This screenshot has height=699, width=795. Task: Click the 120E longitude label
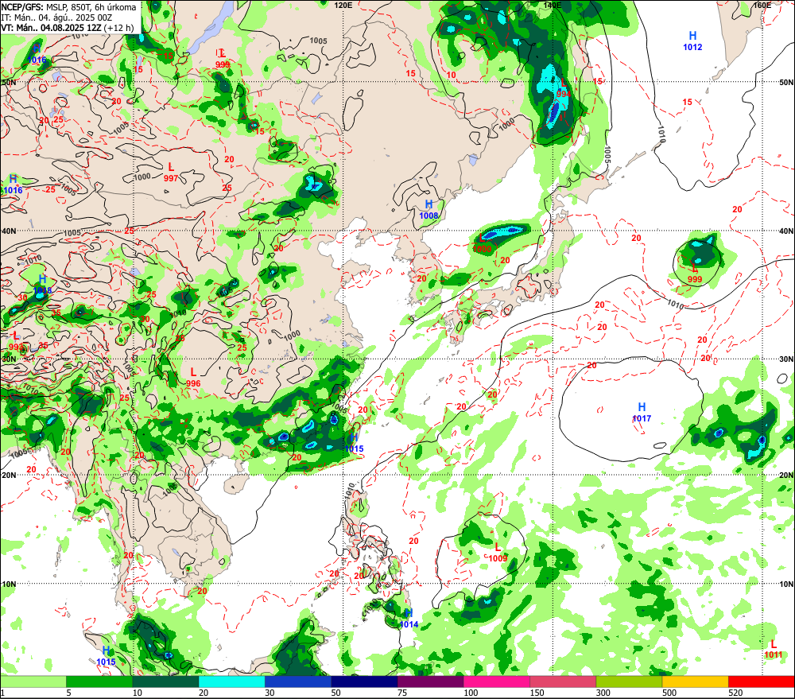(x=343, y=5)
